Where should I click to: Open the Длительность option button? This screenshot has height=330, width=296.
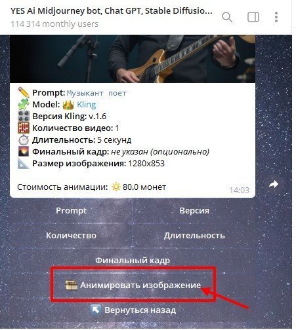[194, 236]
